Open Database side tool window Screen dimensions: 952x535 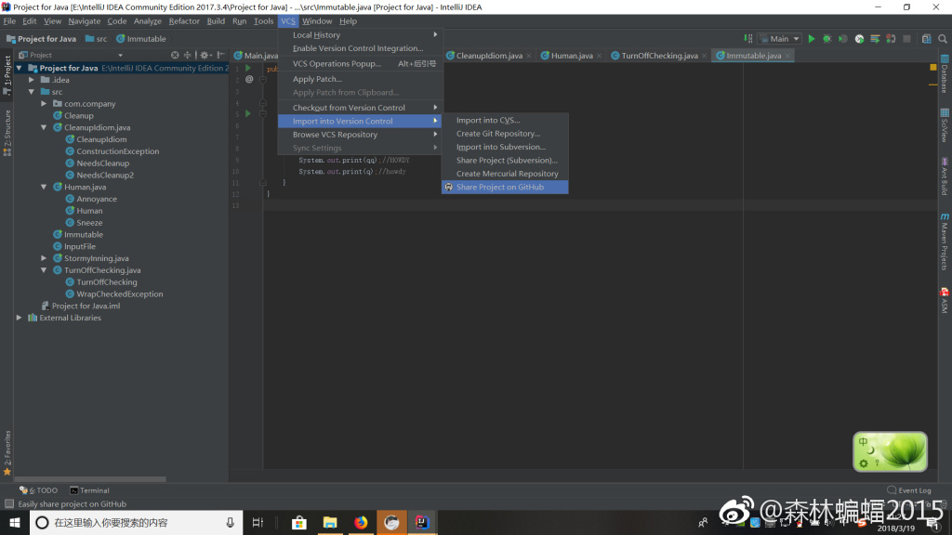click(945, 74)
